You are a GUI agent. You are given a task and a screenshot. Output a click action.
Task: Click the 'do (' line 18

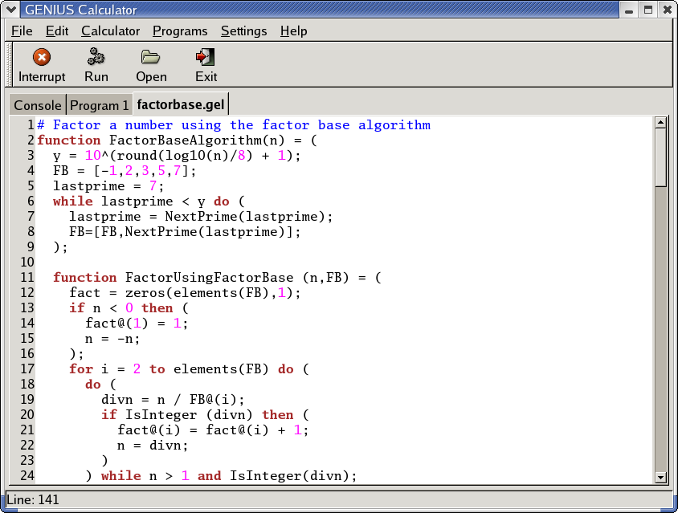(100, 385)
